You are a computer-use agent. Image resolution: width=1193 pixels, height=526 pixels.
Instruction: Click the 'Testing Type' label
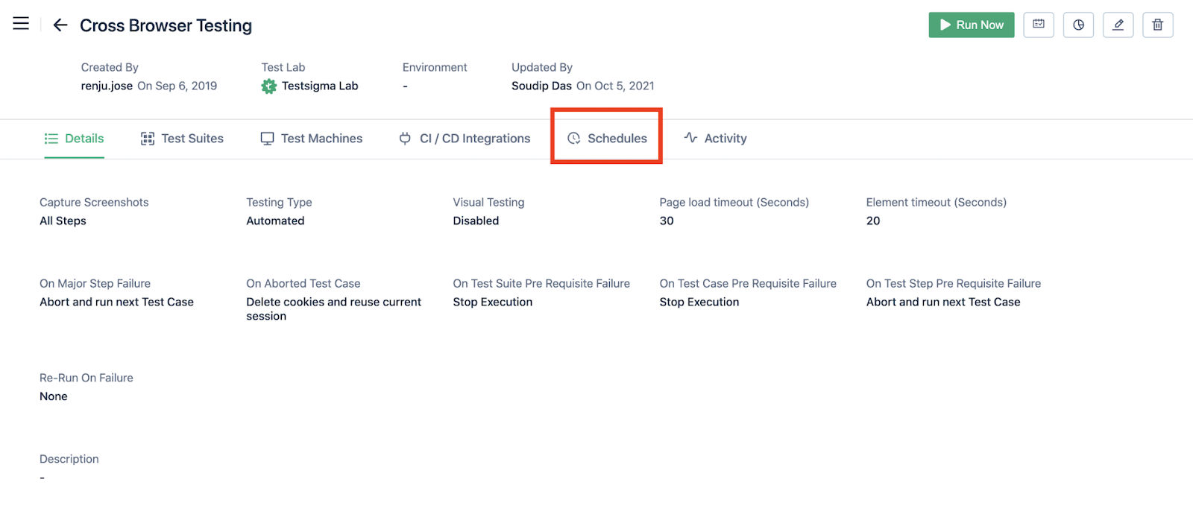(x=279, y=202)
